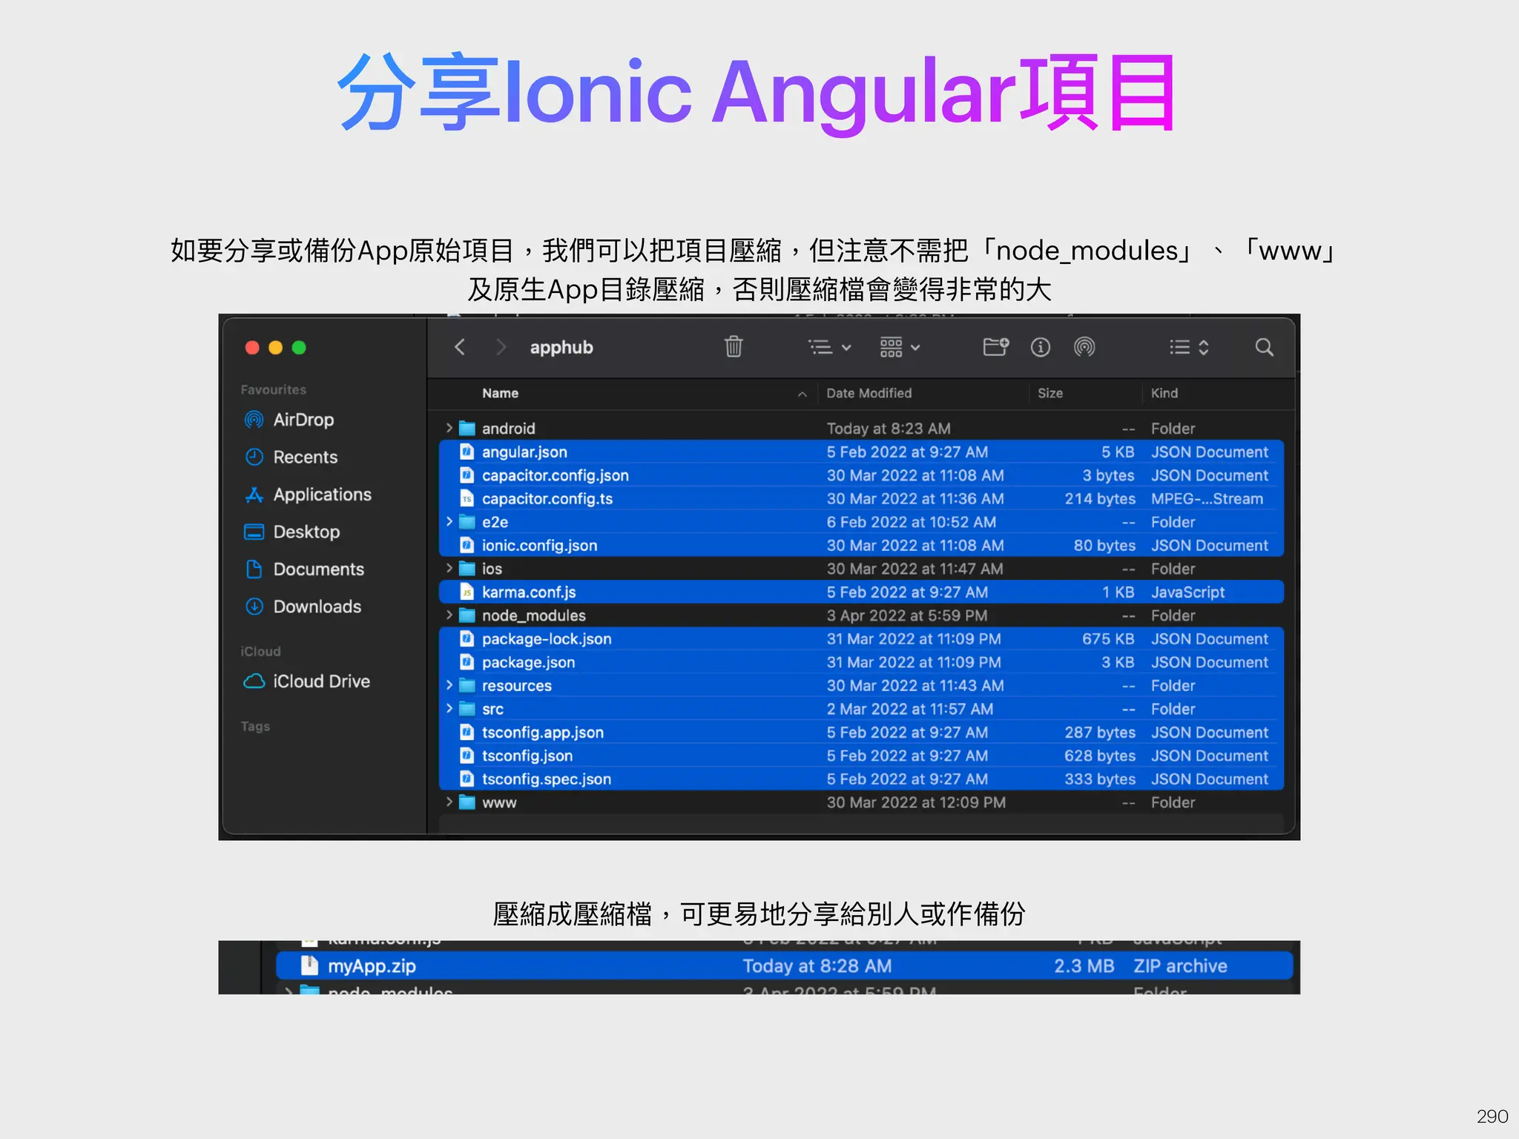Click the node_modules folder icon
The image size is (1519, 1139).
467,615
